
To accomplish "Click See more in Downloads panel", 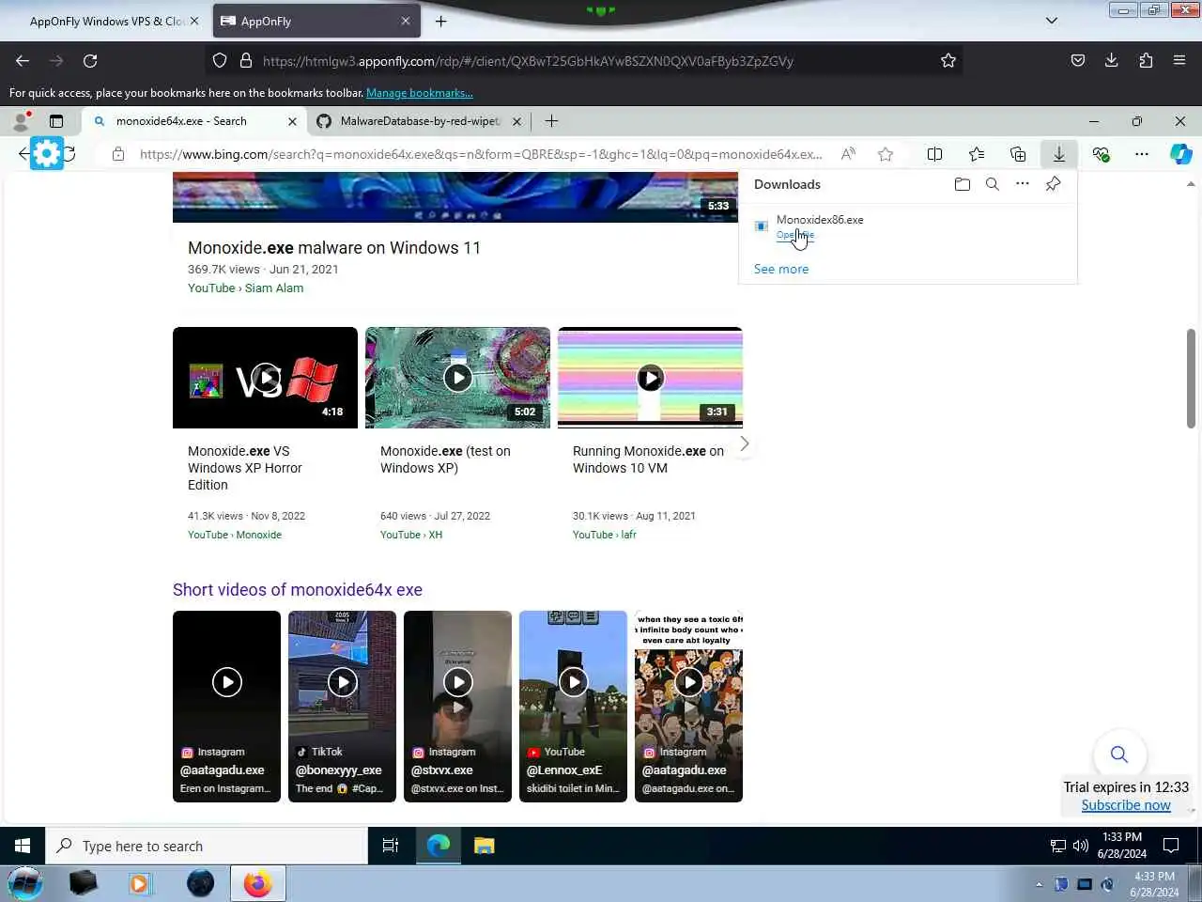I will tap(781, 269).
